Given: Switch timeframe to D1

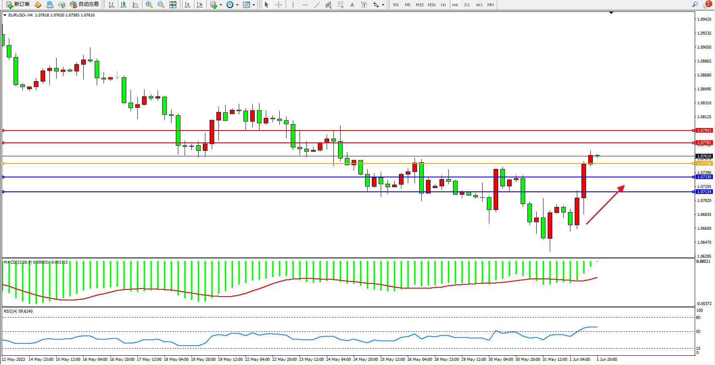Looking at the screenshot, I should tap(467, 5).
